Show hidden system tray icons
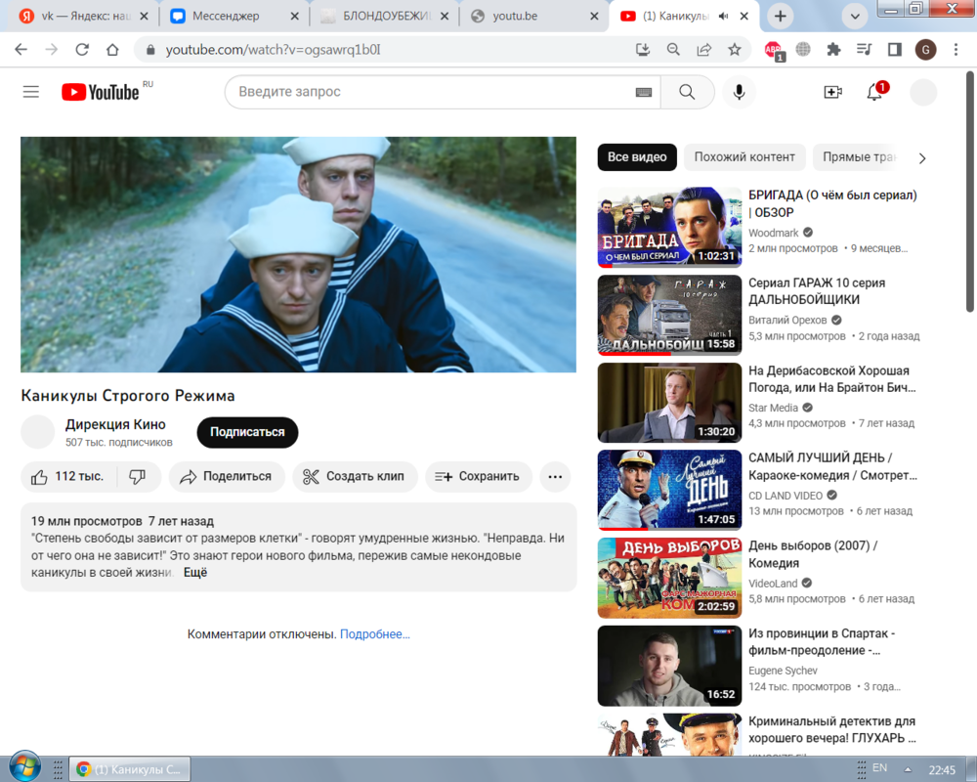 (x=908, y=769)
